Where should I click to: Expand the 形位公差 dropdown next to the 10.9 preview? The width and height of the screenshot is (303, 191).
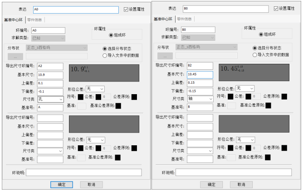tap(95, 89)
